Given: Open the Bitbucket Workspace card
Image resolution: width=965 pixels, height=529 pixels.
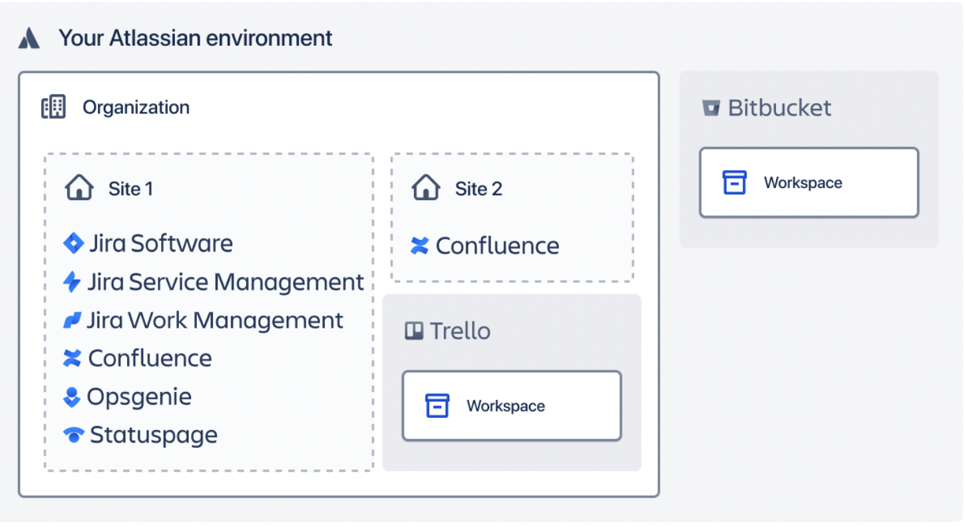Looking at the screenshot, I should tap(808, 182).
